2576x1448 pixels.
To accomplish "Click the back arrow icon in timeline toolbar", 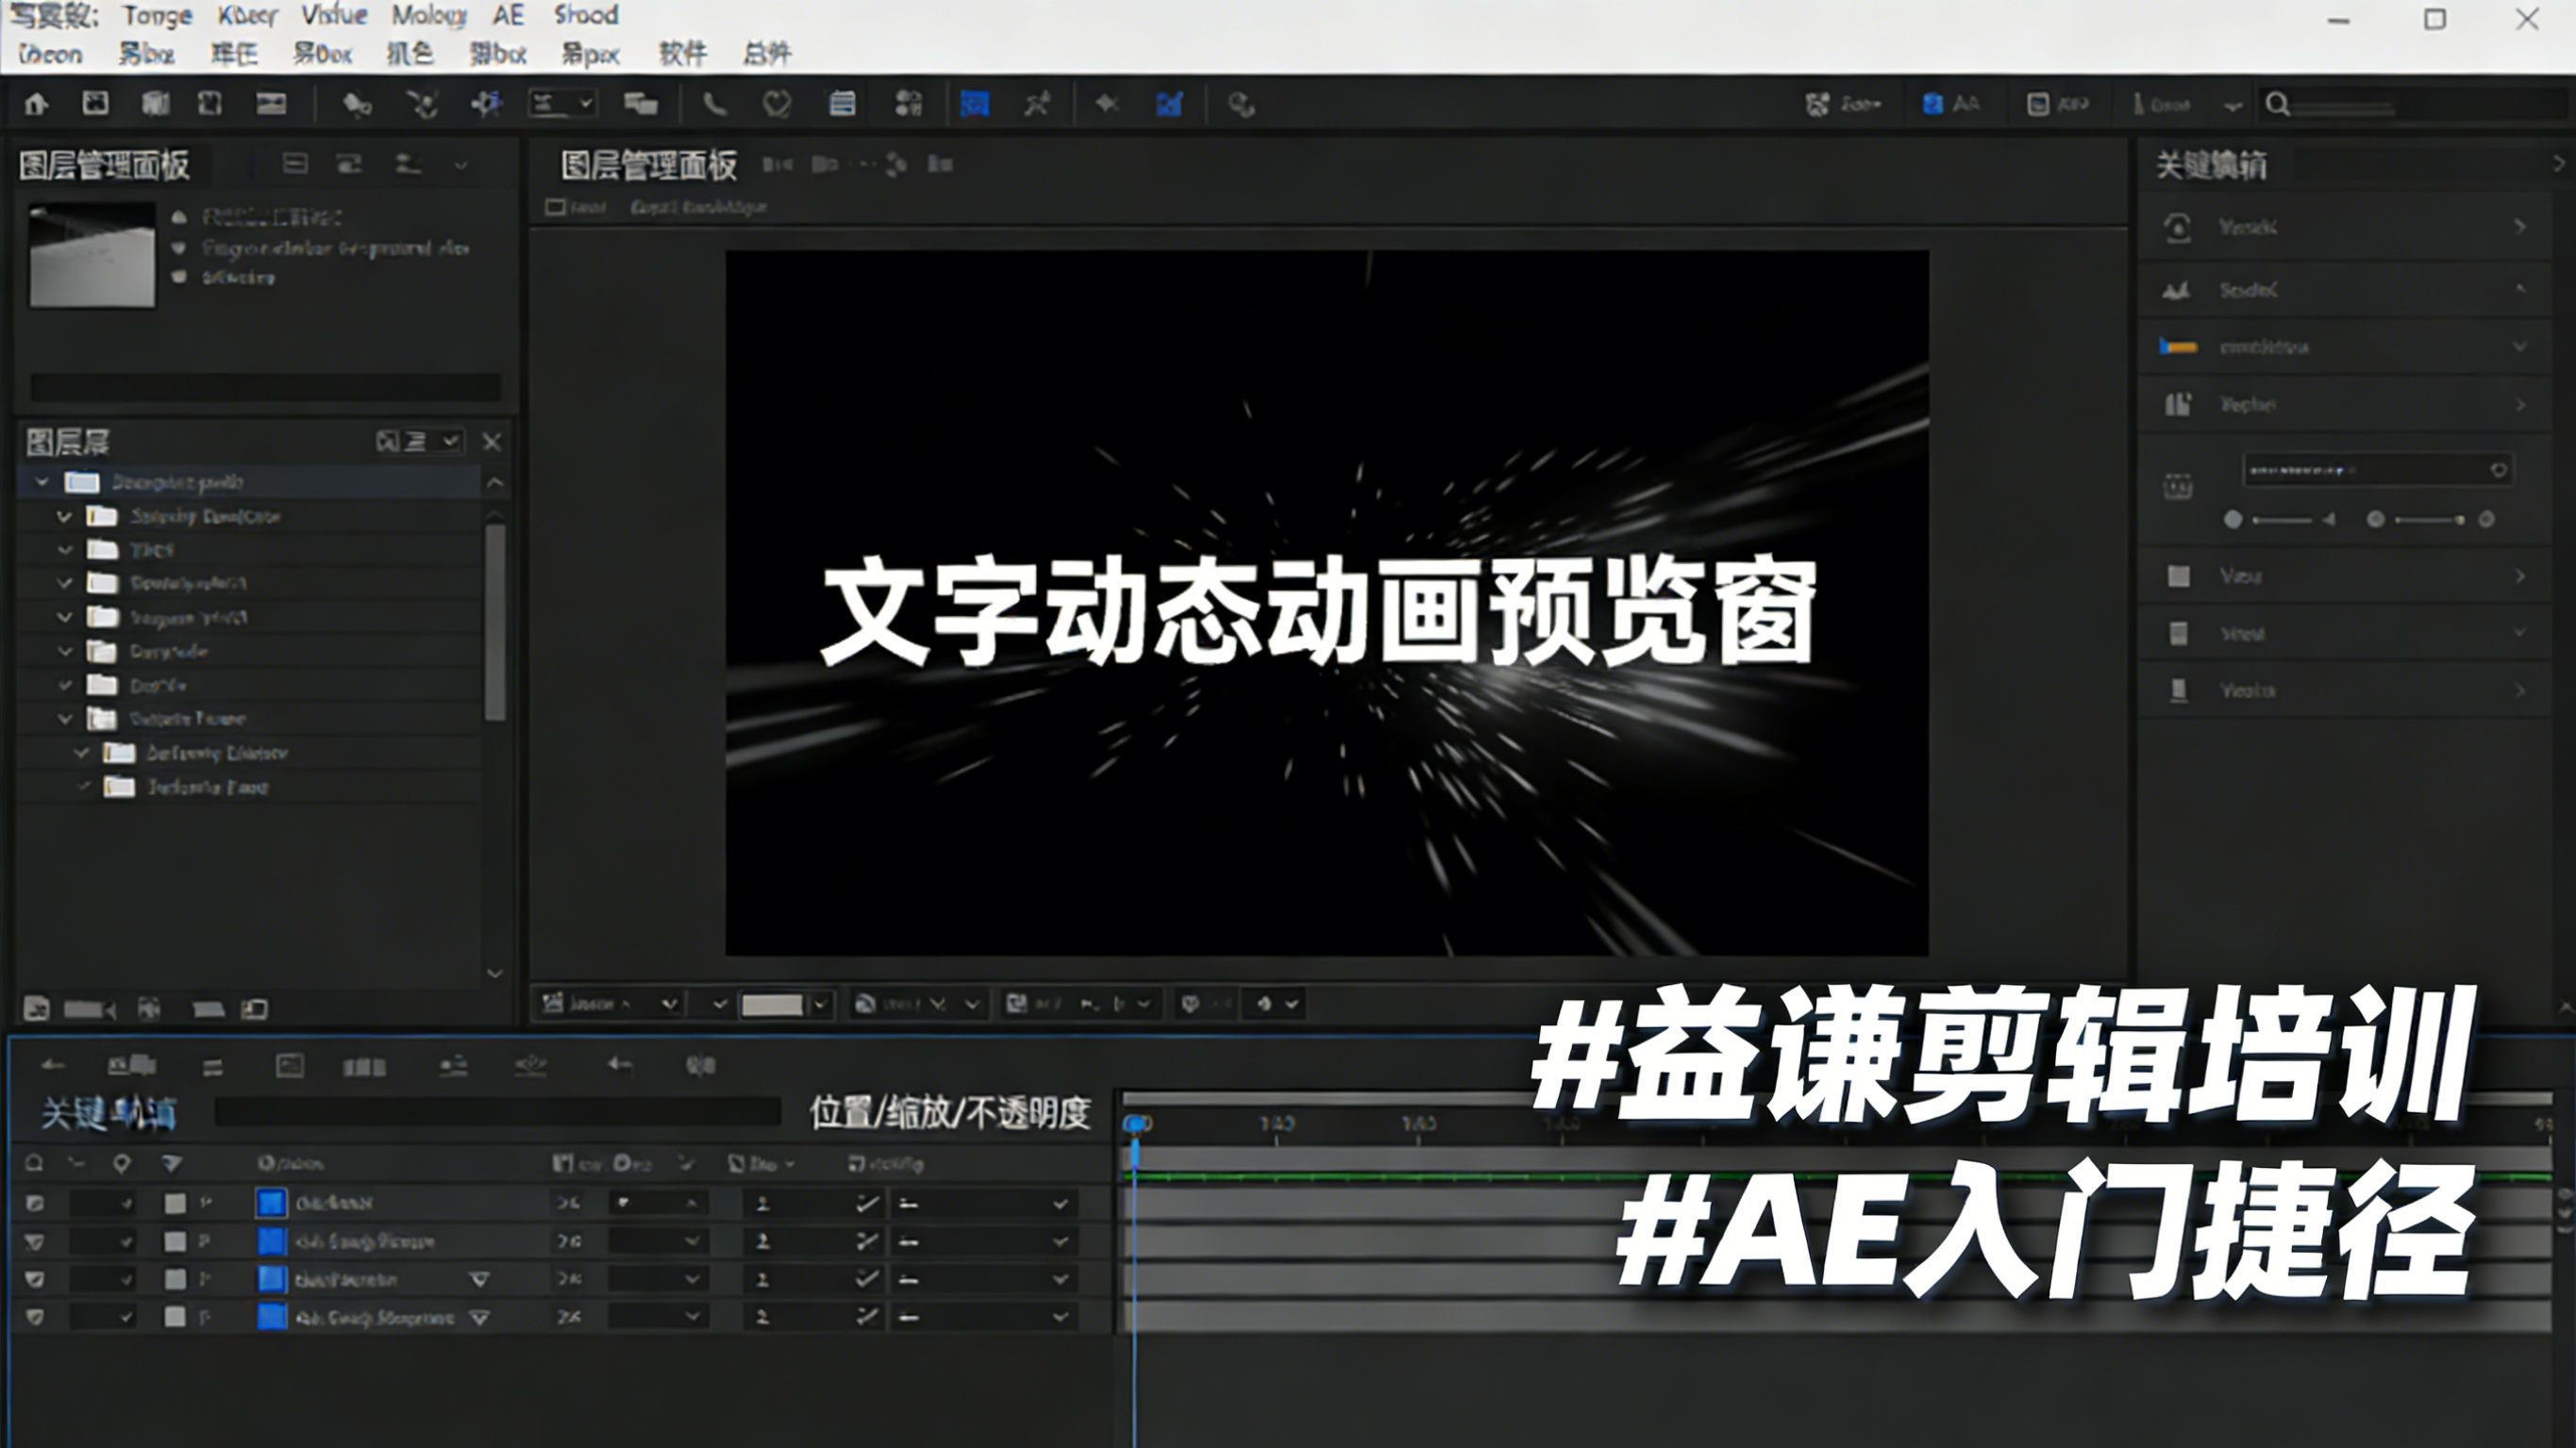I will [53, 1066].
